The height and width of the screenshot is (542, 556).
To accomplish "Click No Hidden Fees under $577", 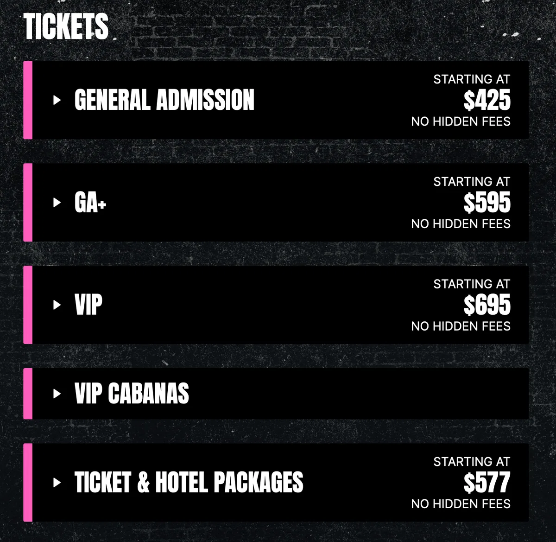I will 461,504.
